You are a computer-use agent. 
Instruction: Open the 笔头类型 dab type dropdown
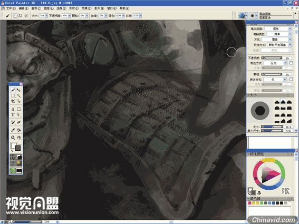click(x=290, y=28)
